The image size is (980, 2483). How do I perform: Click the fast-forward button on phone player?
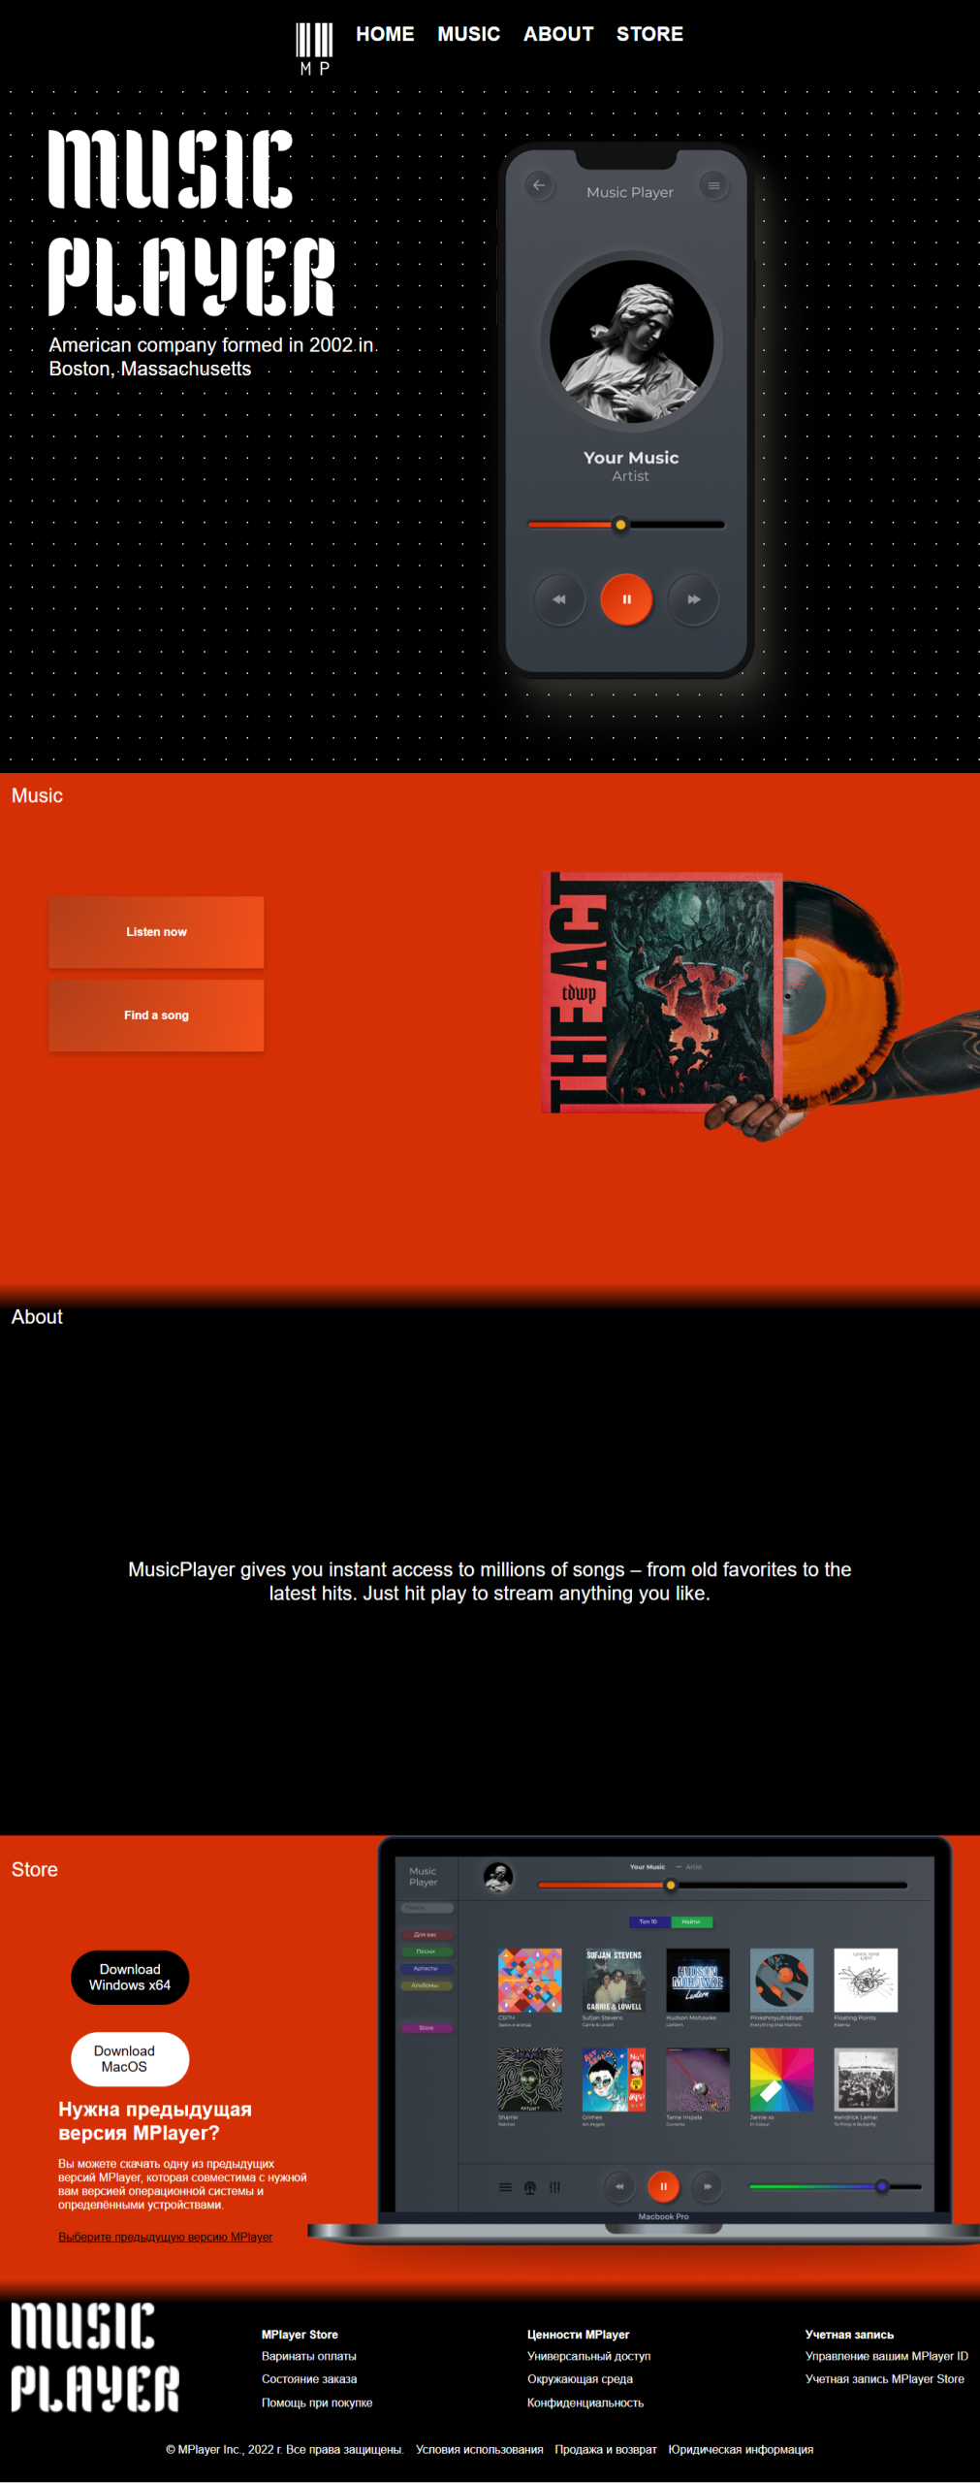tap(693, 599)
